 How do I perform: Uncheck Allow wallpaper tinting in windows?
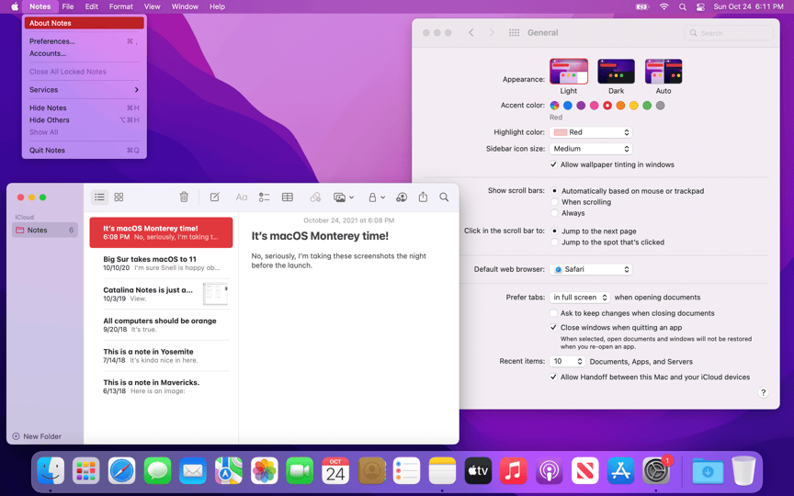pos(553,164)
